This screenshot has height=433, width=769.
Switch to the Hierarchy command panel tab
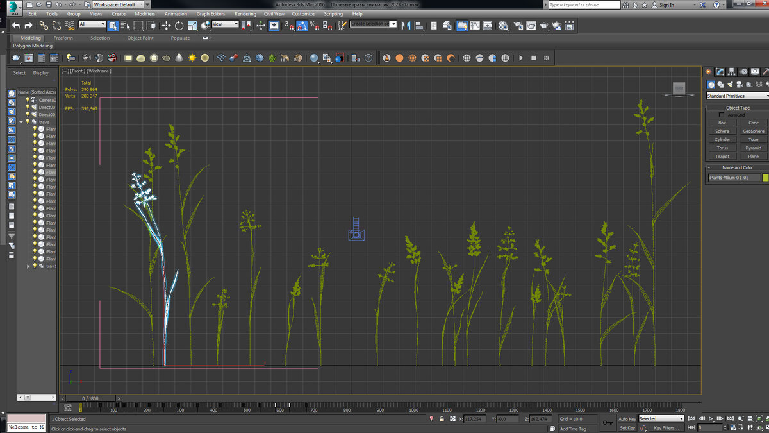point(732,72)
